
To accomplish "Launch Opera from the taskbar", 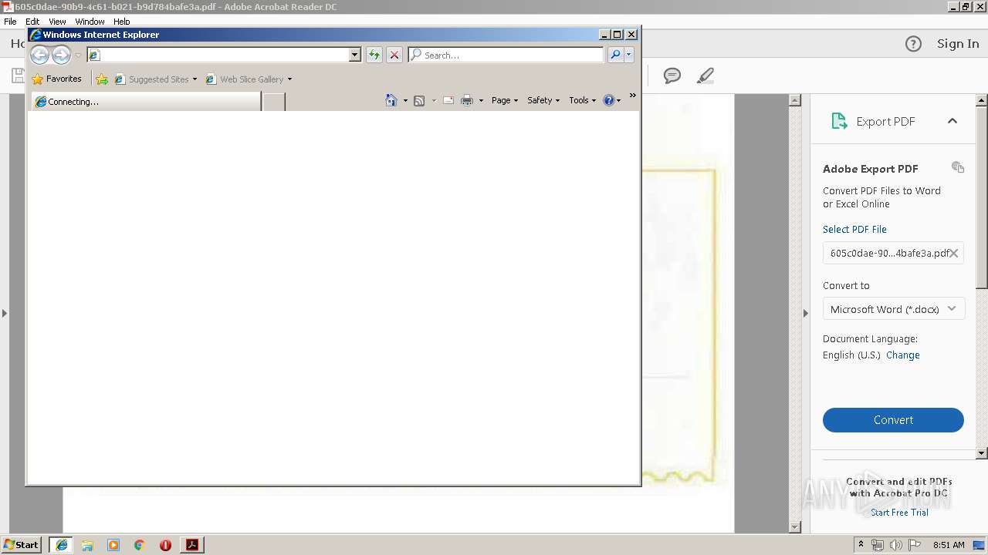I will click(x=165, y=545).
